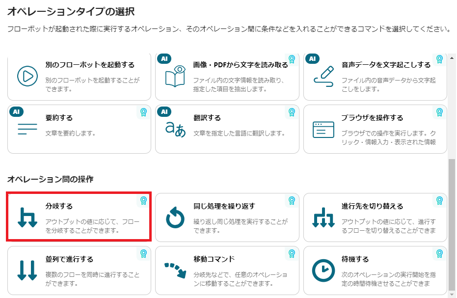Viewport: 457px width, 298px height.
Task: Click the browser window icon for ブラウザを操作する
Action: pos(323,130)
